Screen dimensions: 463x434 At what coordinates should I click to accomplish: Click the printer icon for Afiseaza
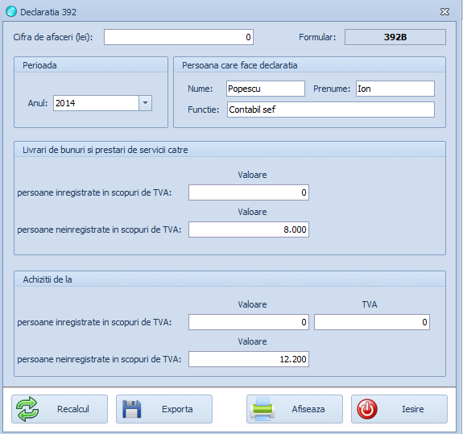pyautogui.click(x=263, y=409)
